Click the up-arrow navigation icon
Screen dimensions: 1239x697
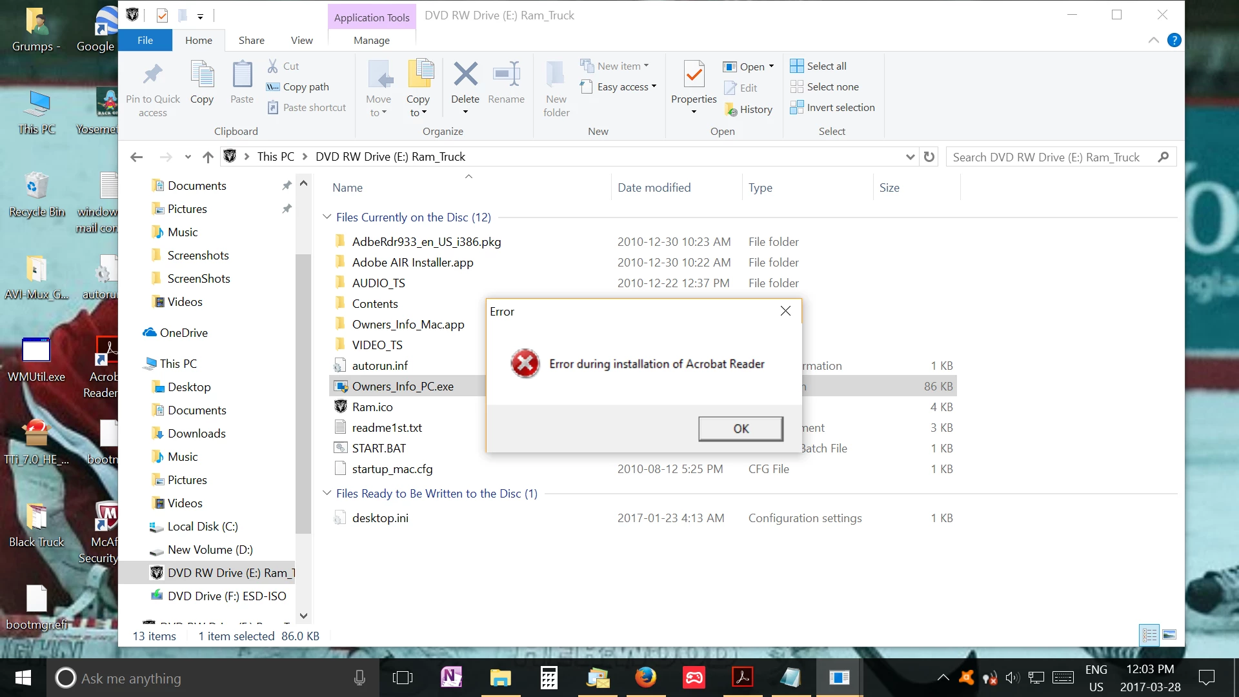pyautogui.click(x=208, y=157)
